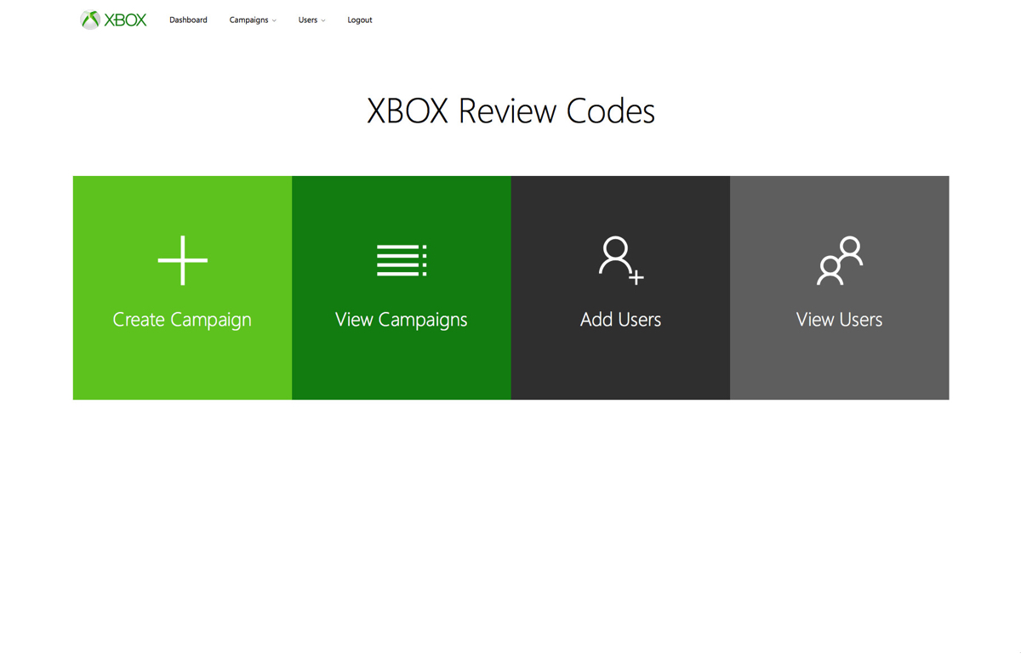Viewport: 1021px width, 659px height.
Task: Click the Xbox sphere logo in the header
Action: pos(88,19)
